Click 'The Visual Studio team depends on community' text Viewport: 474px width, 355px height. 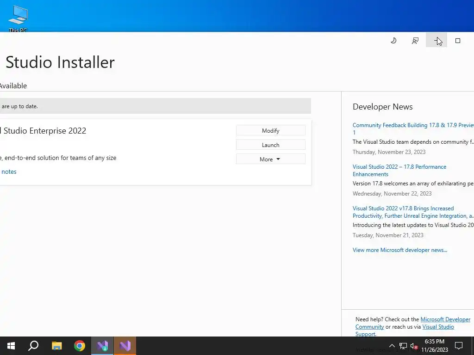pos(413,141)
